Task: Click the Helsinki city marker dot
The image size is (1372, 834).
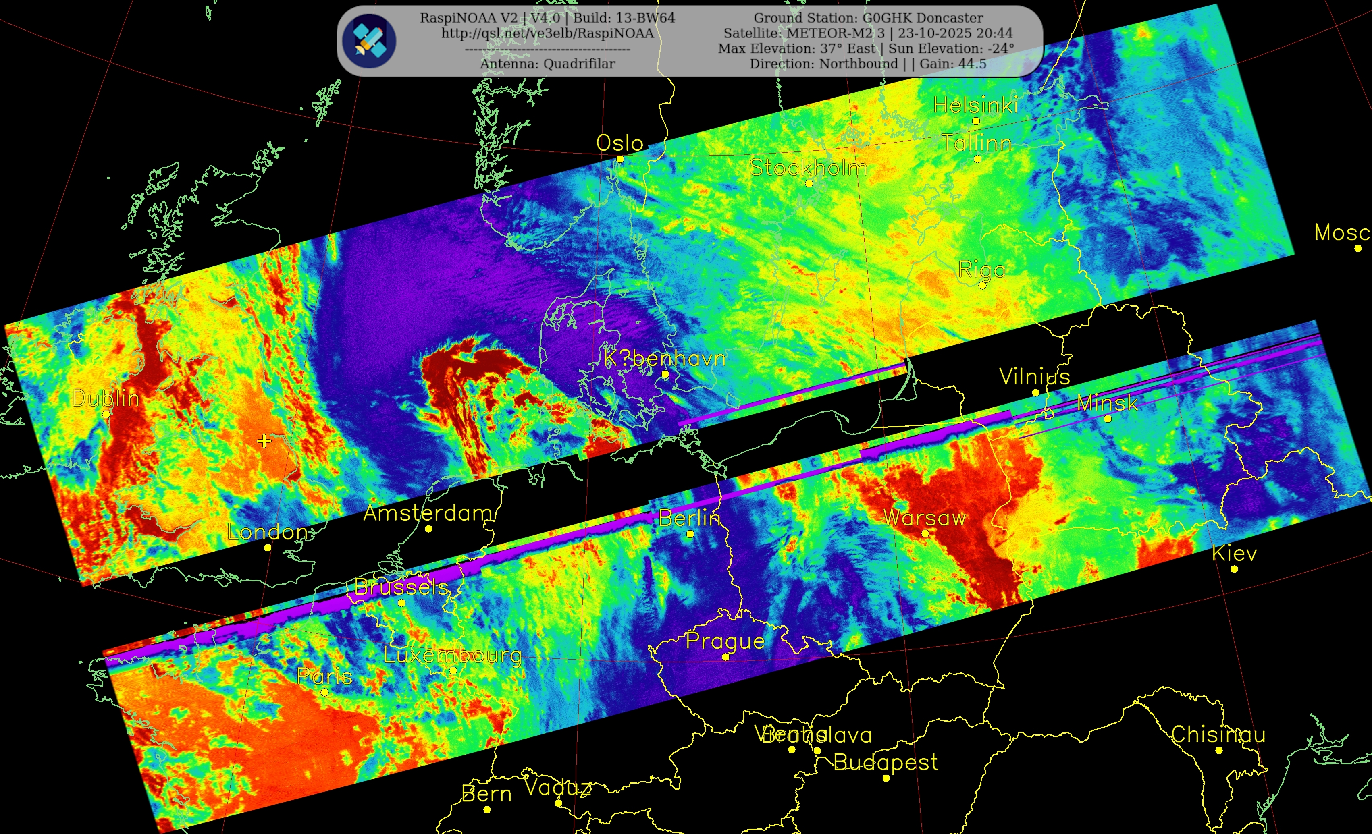Action: pyautogui.click(x=976, y=121)
